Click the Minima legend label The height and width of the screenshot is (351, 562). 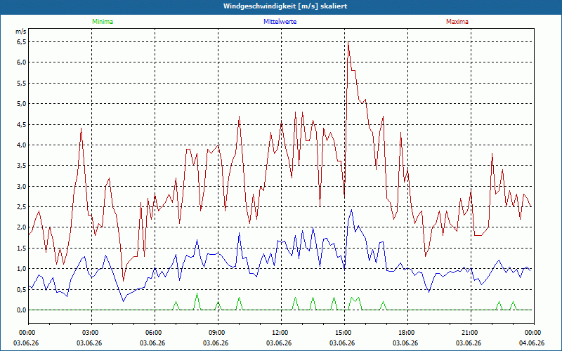click(x=103, y=22)
